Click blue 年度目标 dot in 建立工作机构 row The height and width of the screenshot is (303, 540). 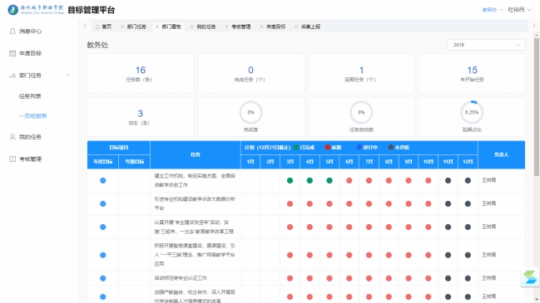[102, 180]
